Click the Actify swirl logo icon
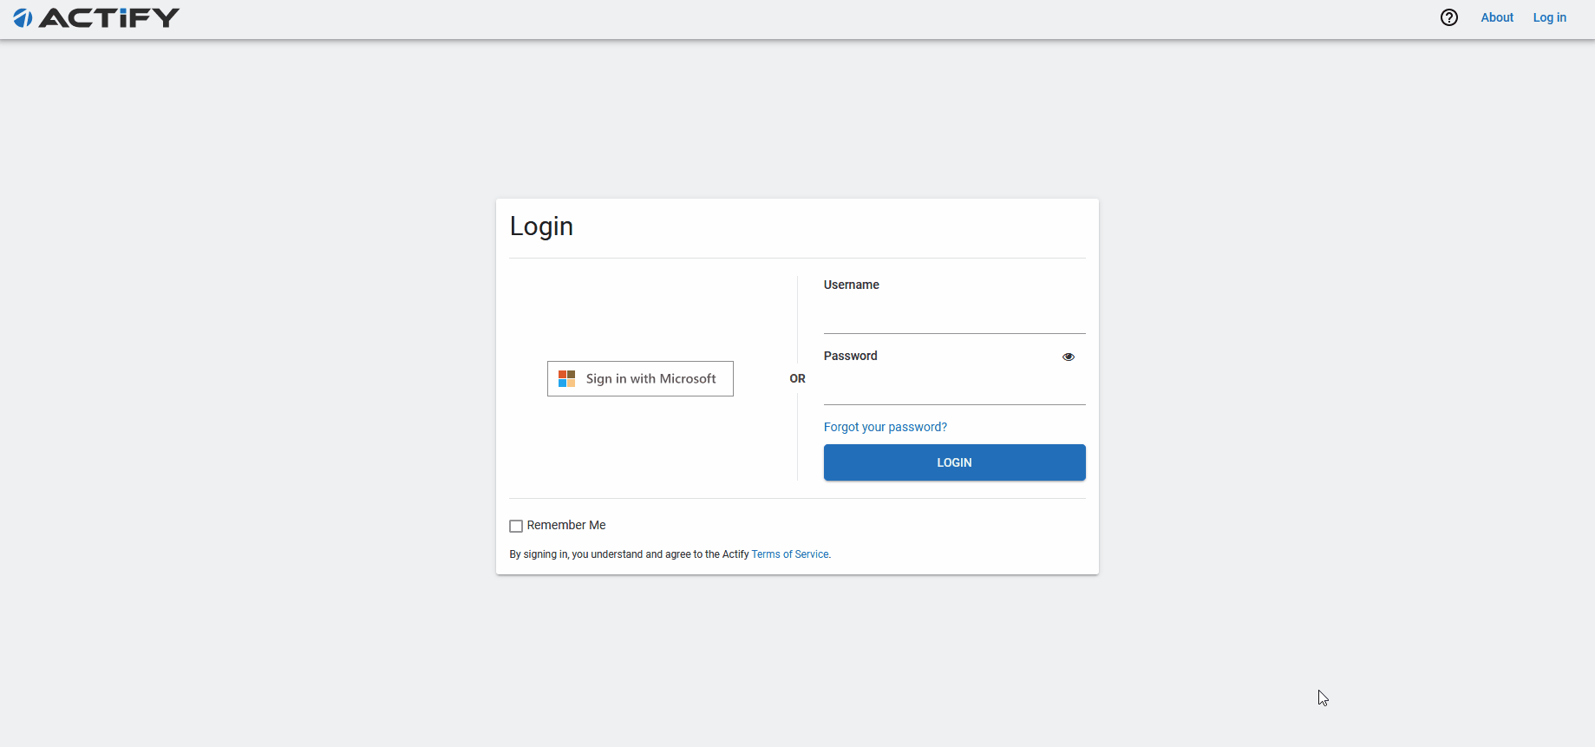Viewport: 1595px width, 747px height. [x=23, y=17]
